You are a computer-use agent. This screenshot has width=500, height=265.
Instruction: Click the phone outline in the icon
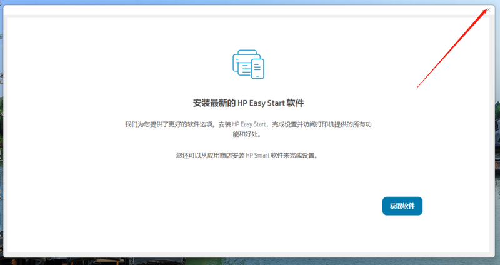[257, 69]
